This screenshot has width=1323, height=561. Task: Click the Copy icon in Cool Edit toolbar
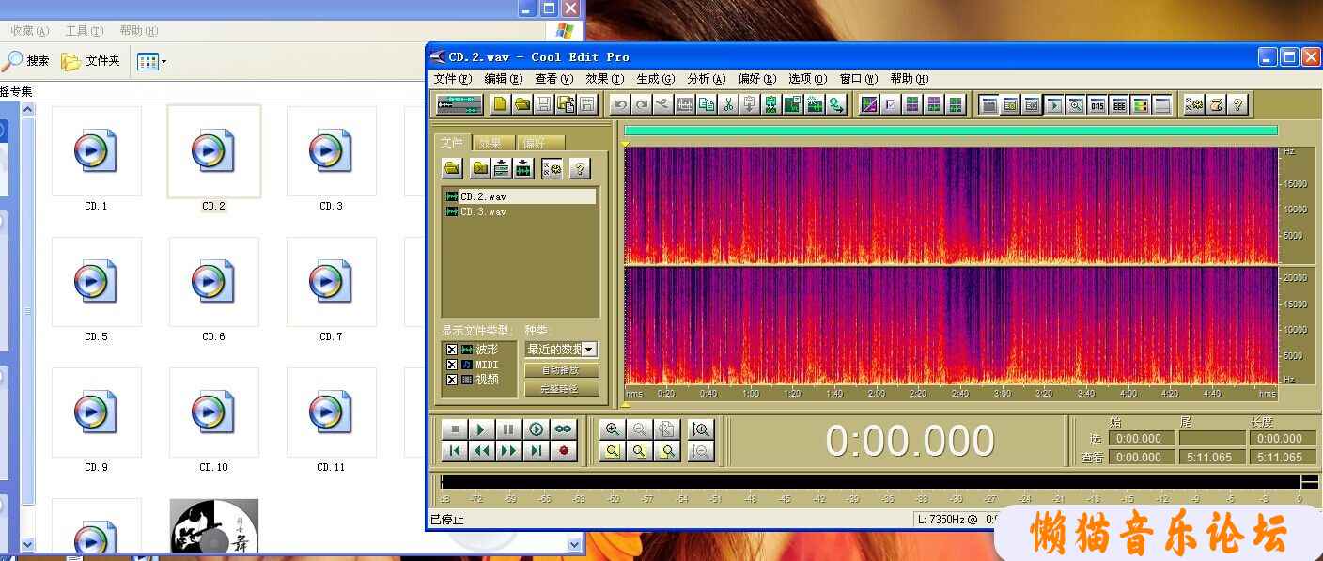706,104
